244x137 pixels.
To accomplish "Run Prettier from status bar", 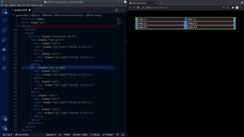I will coord(108,135).
